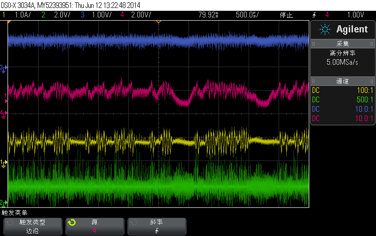This screenshot has width=376, height=236.
Task: Click the trigger level T marker
Action: pyautogui.click(x=5, y=99)
